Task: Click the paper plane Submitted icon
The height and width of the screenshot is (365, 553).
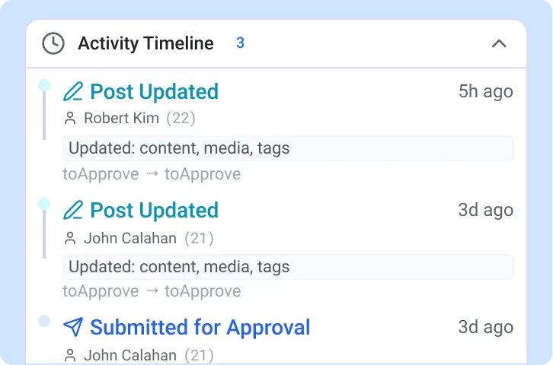Action: (73, 328)
